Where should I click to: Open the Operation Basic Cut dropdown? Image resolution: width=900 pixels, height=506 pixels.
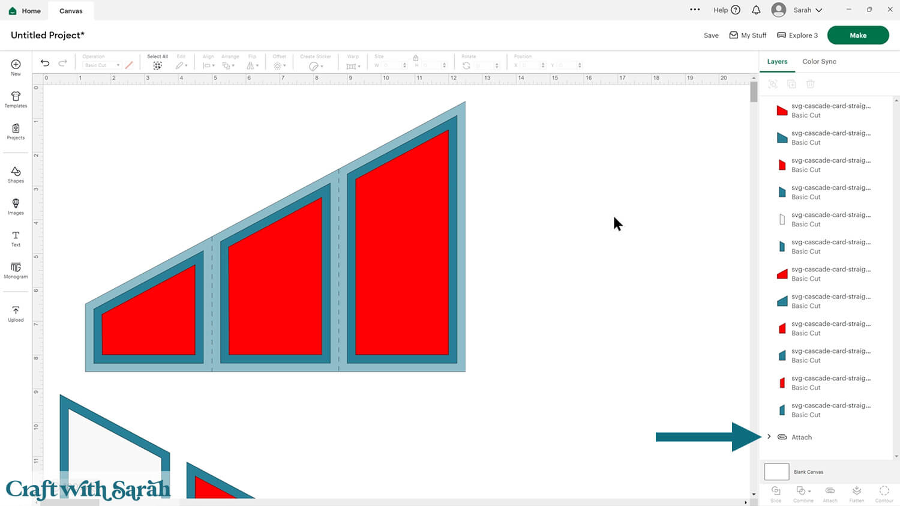coord(101,65)
